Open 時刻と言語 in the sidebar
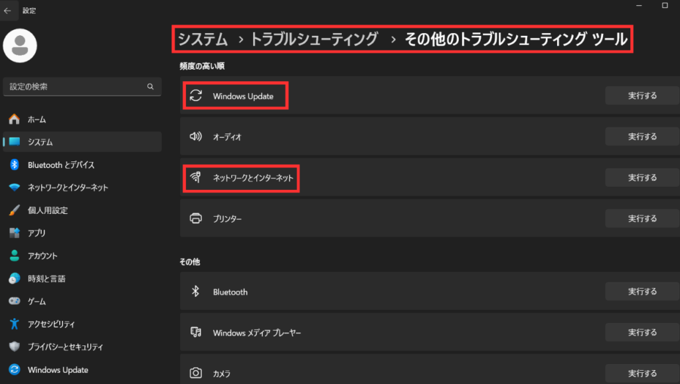The image size is (680, 384). pyautogui.click(x=82, y=278)
